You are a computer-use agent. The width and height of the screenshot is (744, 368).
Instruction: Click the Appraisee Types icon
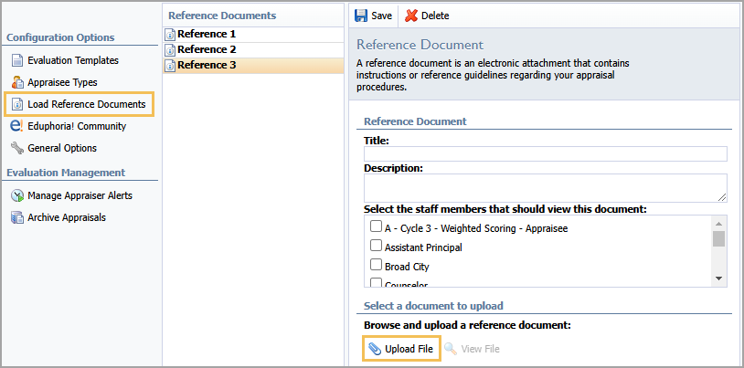[x=17, y=82]
